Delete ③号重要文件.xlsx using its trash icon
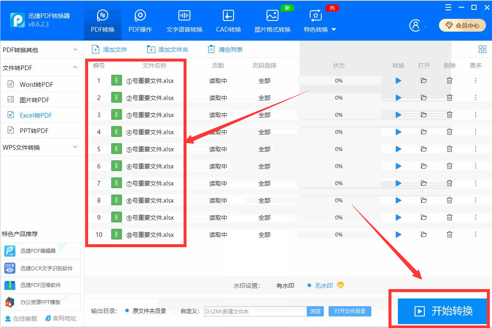This screenshot has height=328, width=492. click(450, 115)
